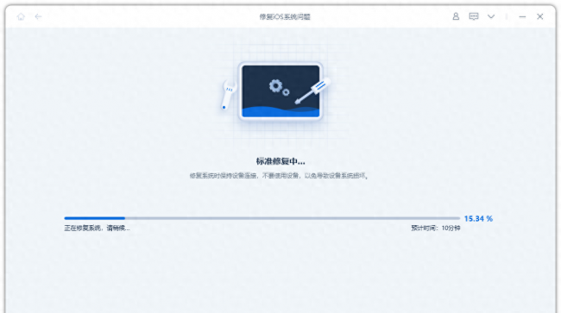Expand the title bar dropdown chevron

[x=491, y=16]
